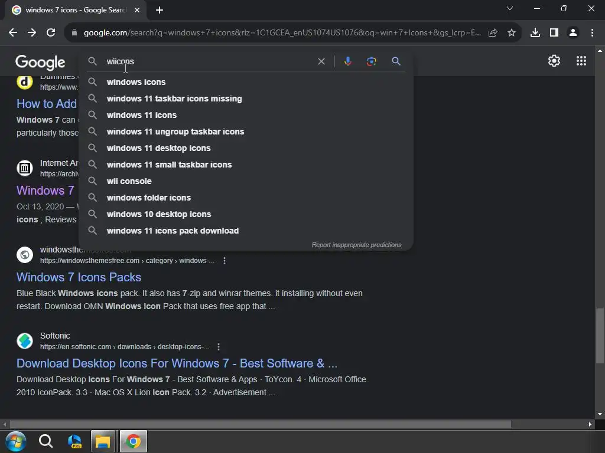Screen dimensions: 605x453
Task: Click the vertical scrollbar thumb
Action: pyautogui.click(x=600, y=336)
